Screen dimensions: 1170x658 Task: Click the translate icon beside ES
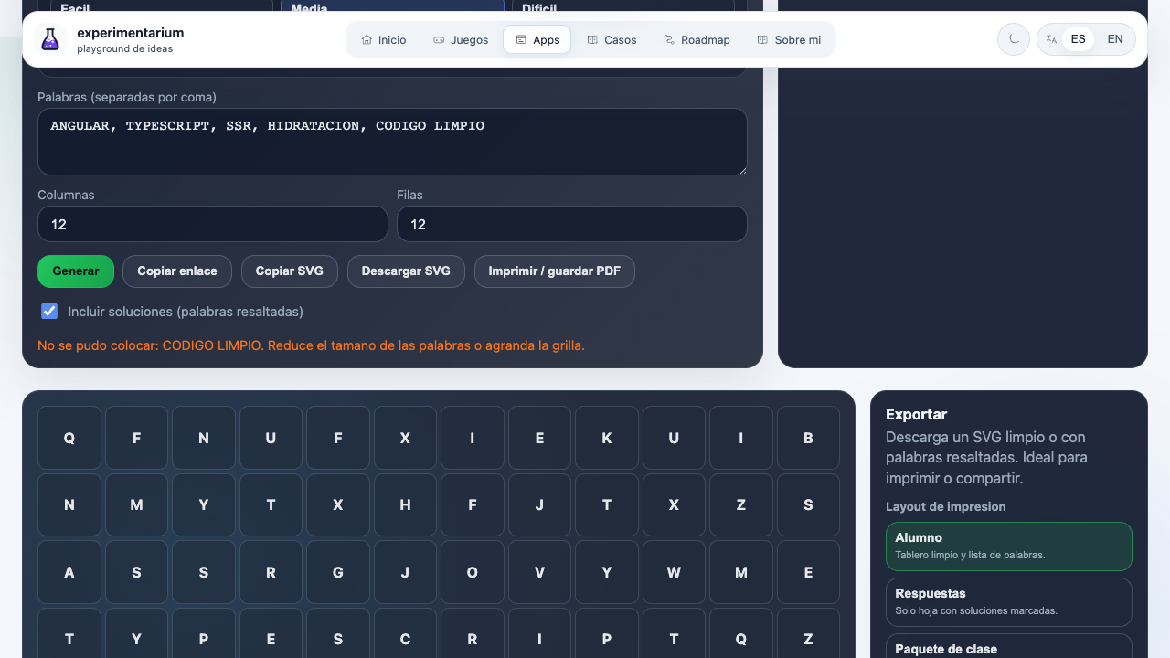pos(1051,39)
